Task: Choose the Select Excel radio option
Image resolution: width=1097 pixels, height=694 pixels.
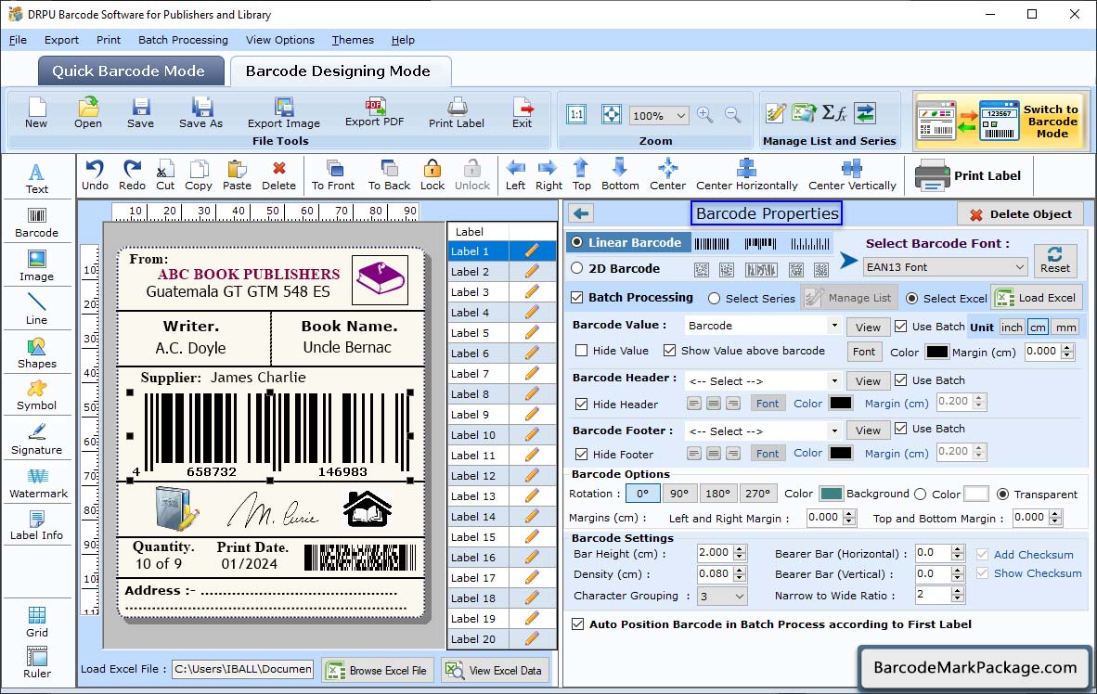Action: coord(911,298)
